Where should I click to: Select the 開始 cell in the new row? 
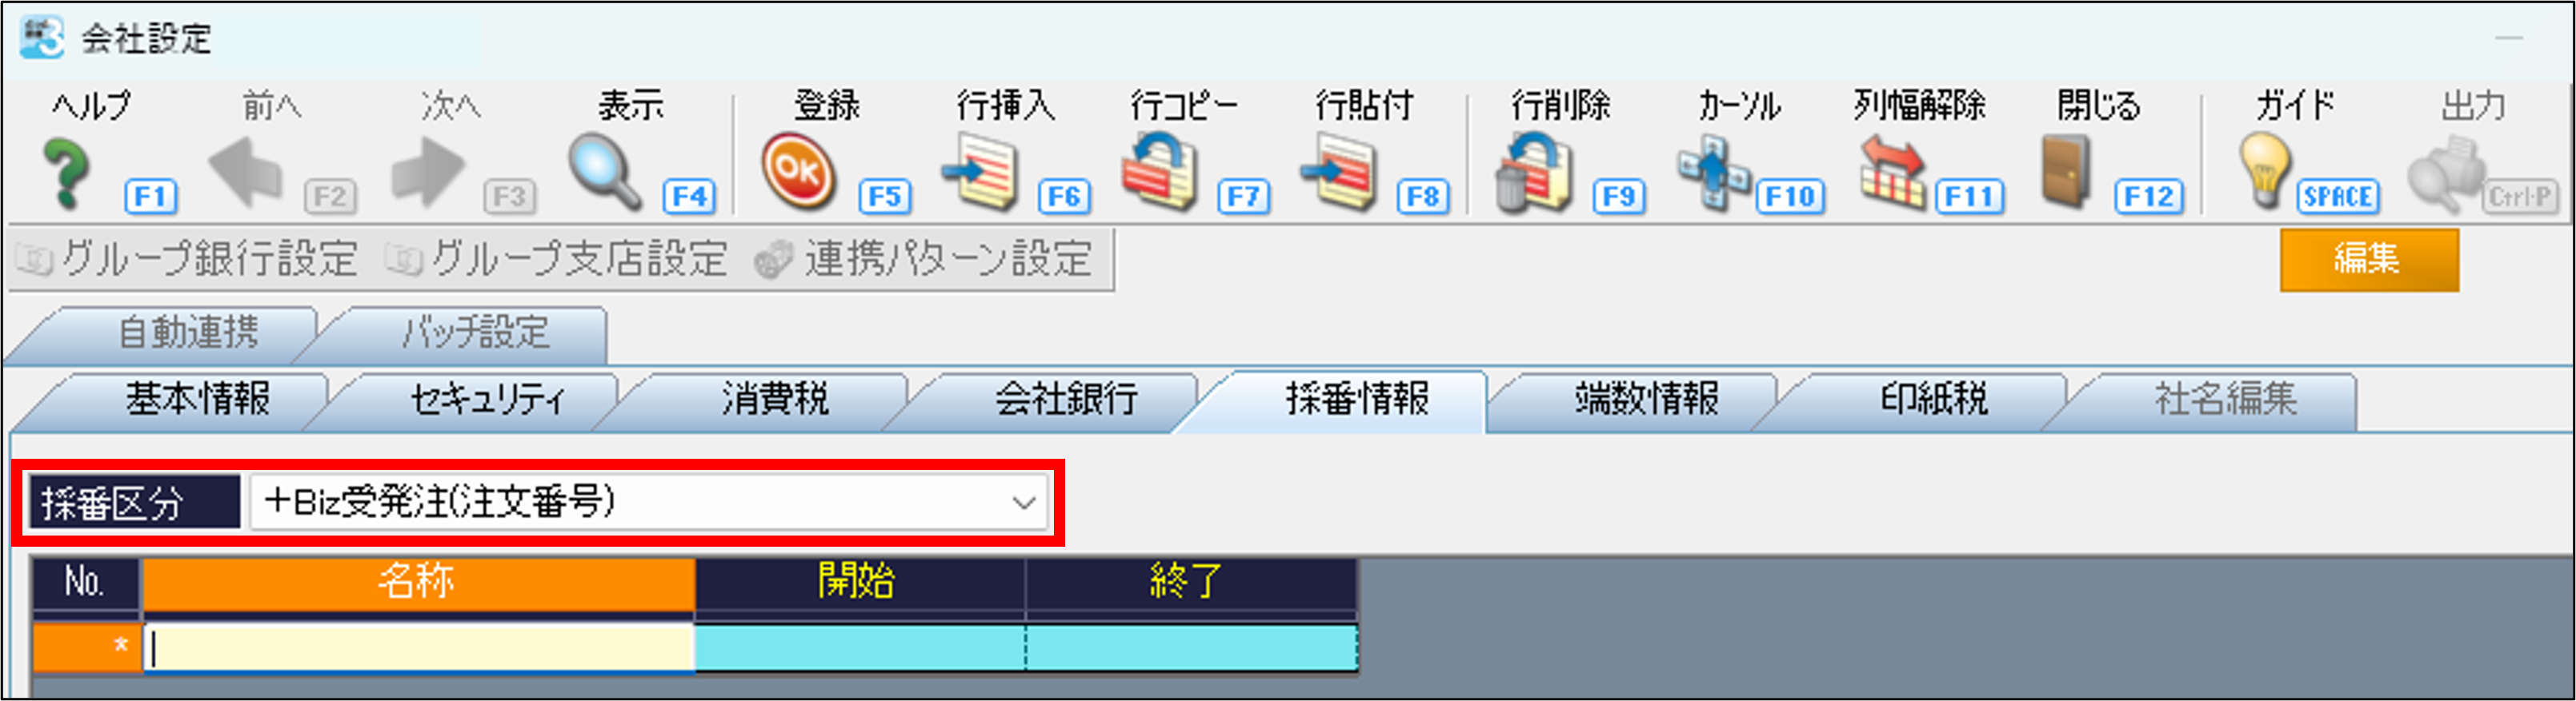(860, 648)
